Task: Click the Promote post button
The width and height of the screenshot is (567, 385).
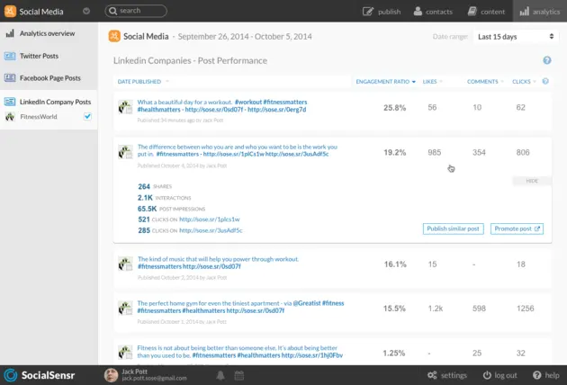Action: click(x=517, y=228)
